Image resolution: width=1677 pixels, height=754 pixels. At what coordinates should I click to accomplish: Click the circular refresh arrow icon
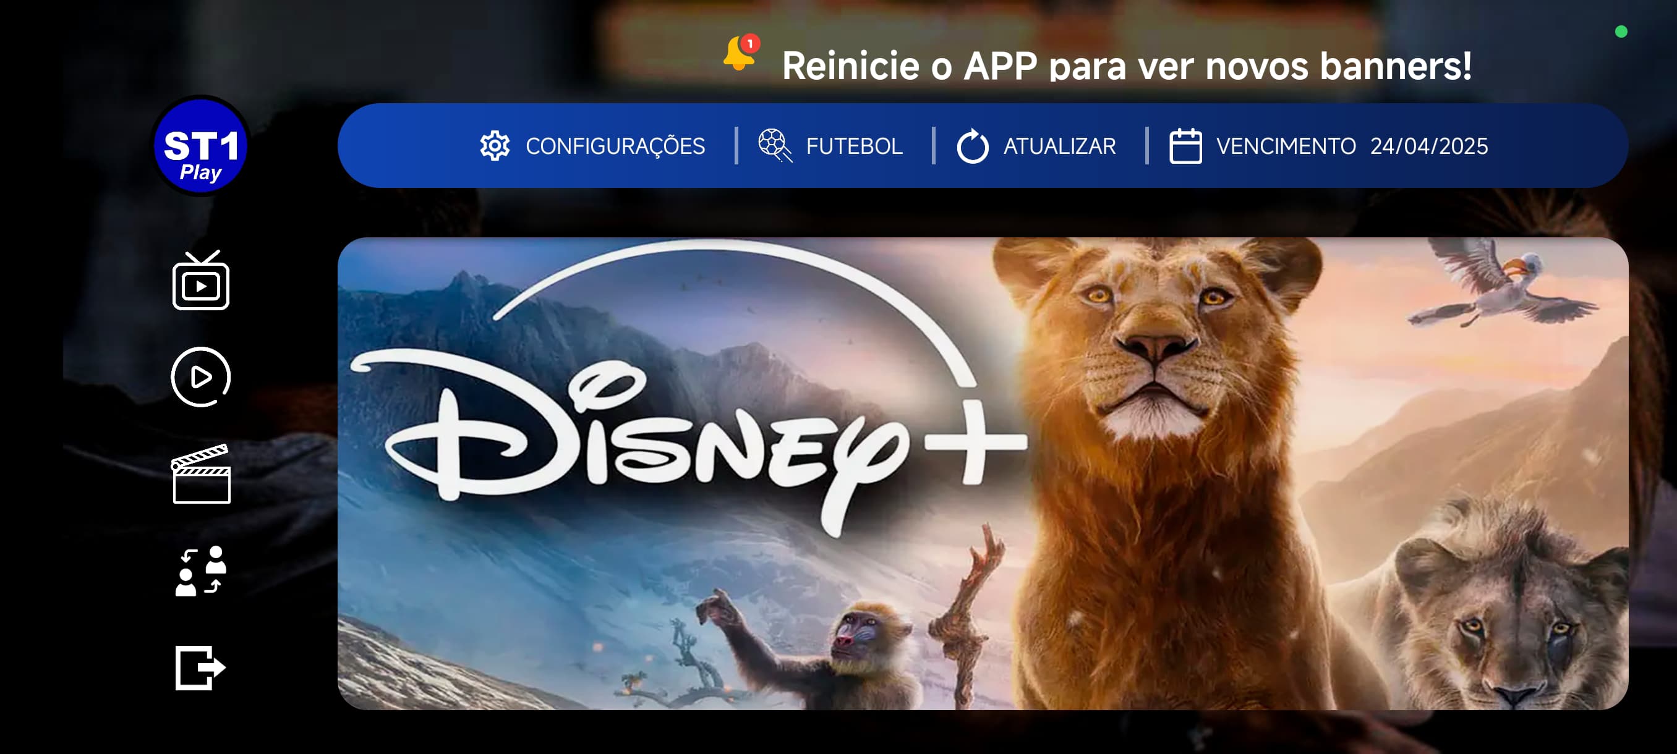[973, 146]
